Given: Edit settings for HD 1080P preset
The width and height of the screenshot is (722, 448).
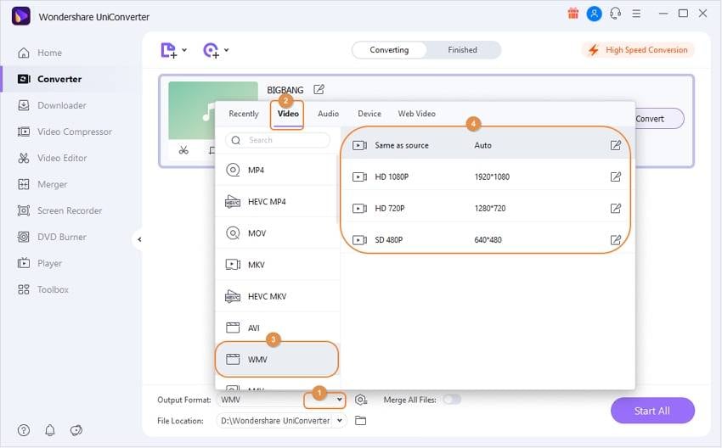Looking at the screenshot, I should 616,176.
